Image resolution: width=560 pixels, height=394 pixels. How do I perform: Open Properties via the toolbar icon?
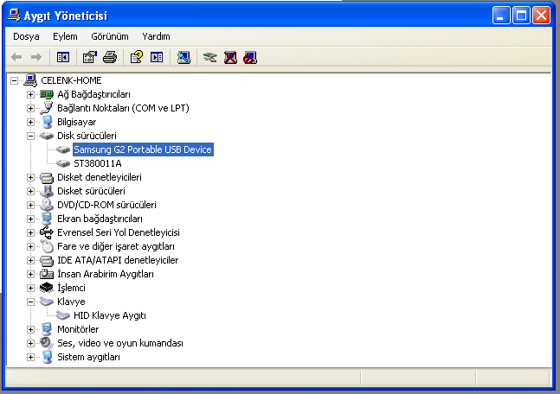[x=90, y=57]
